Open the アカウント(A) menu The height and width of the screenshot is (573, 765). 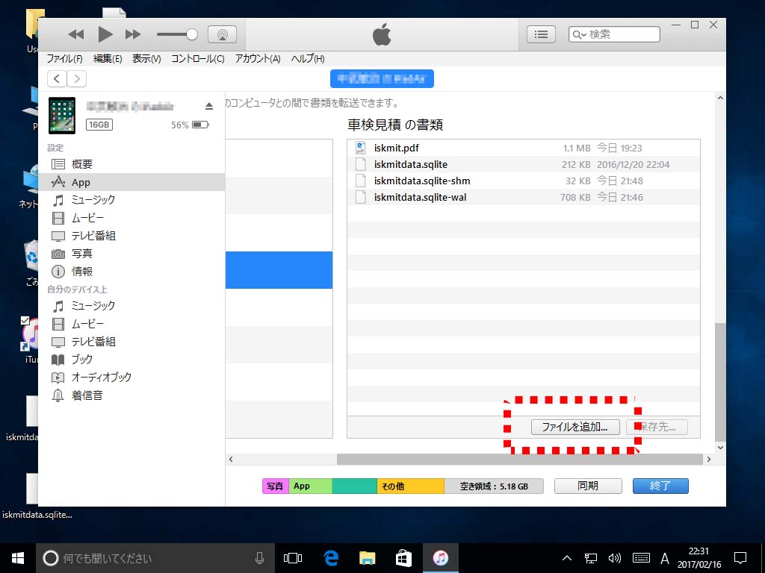(257, 59)
